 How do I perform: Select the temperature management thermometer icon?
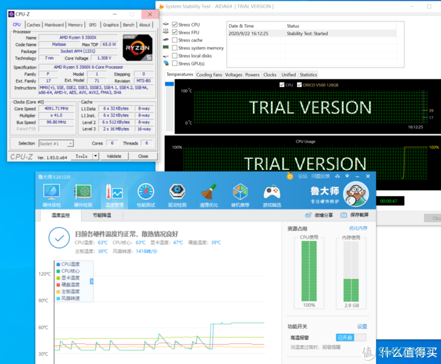(114, 192)
